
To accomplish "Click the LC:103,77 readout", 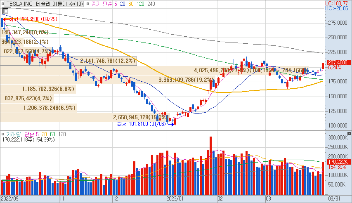I will 336,3.
